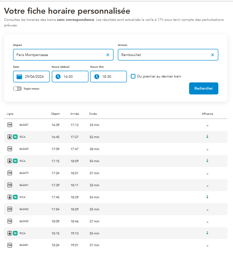Select train number 862435
Viewport: 233px width, 255px height.
(x=24, y=221)
